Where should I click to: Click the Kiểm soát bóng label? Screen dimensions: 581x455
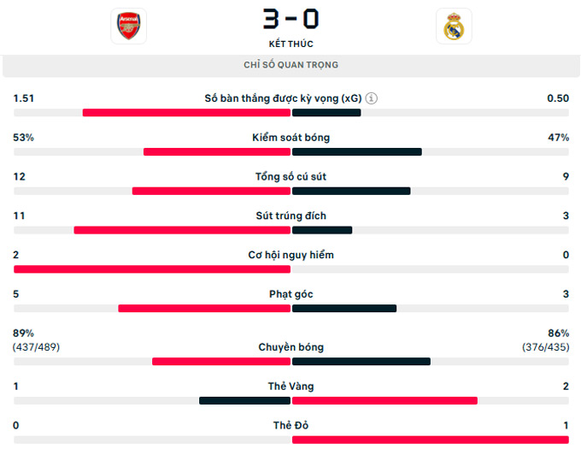coord(290,138)
